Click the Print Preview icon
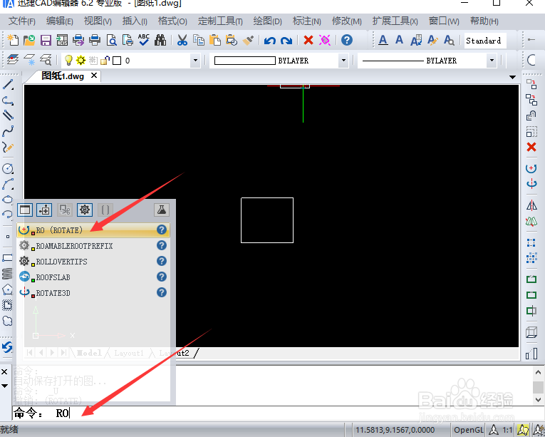 point(112,41)
